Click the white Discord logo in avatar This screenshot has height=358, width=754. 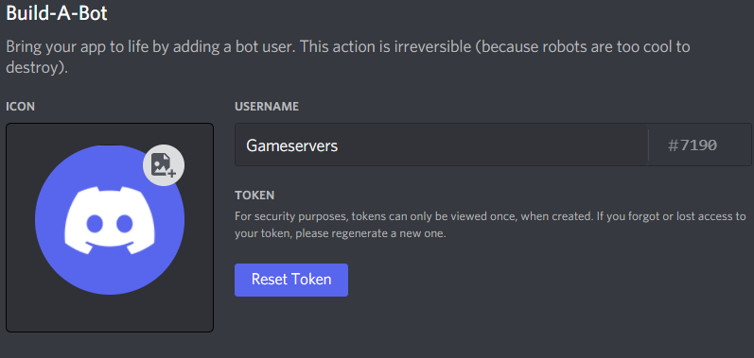(110, 221)
